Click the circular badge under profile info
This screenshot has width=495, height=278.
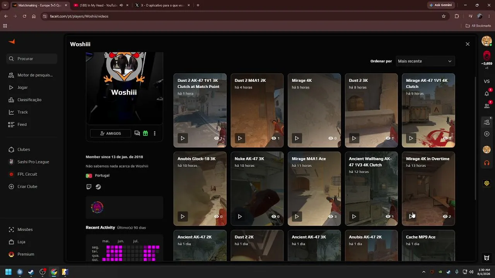[97, 207]
